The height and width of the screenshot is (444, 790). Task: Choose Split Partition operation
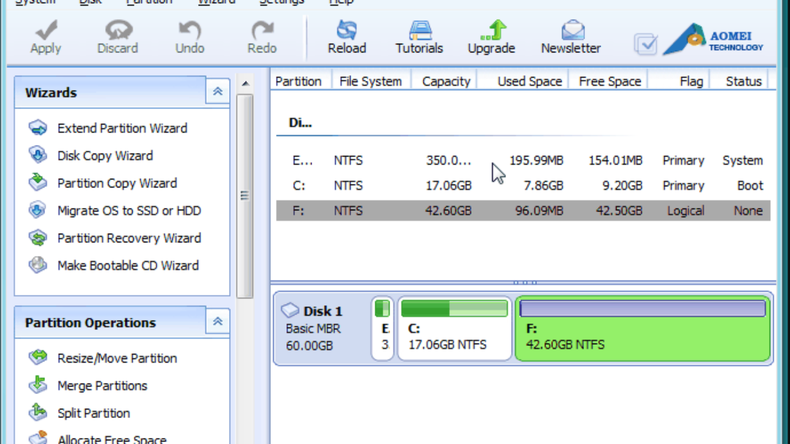coord(94,413)
